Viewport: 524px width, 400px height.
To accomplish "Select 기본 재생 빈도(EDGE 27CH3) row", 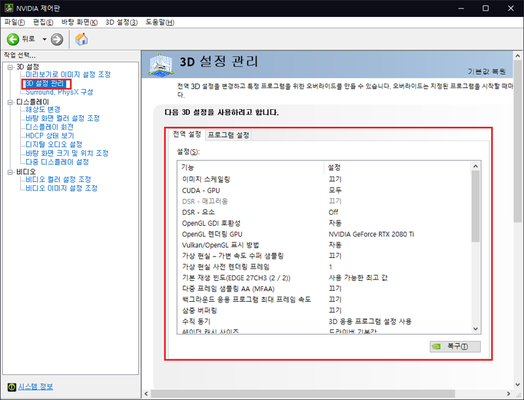I will pyautogui.click(x=326, y=278).
